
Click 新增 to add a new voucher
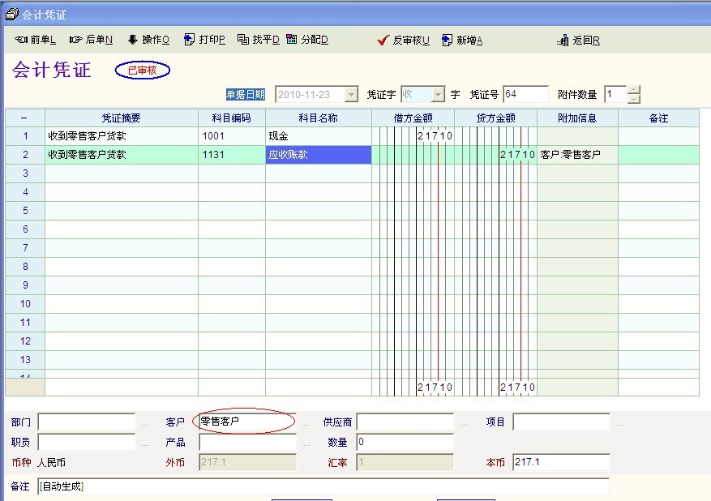[x=461, y=40]
